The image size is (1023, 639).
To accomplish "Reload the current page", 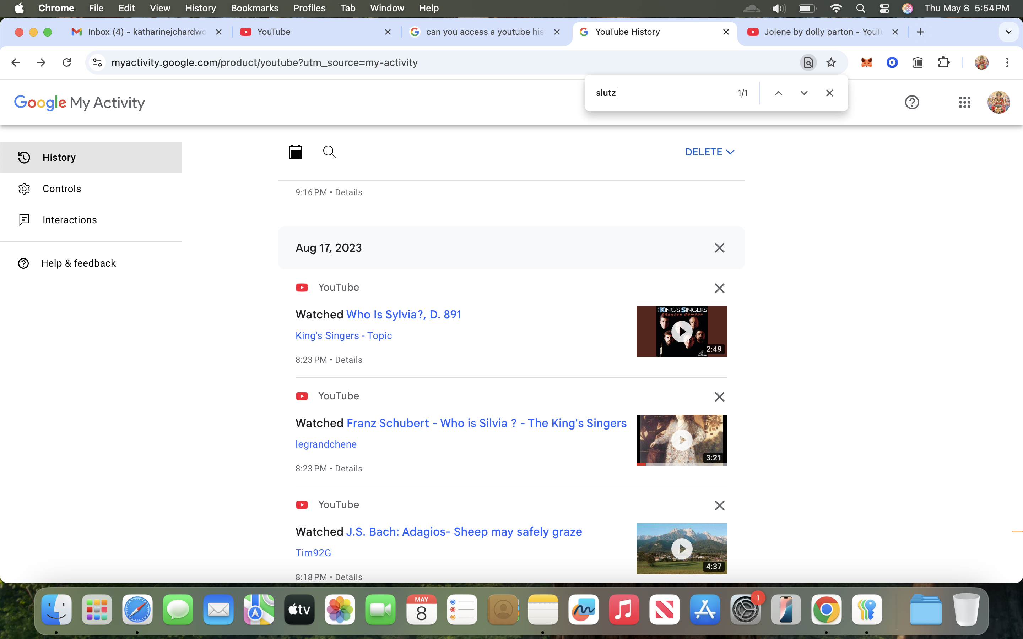I will [67, 62].
